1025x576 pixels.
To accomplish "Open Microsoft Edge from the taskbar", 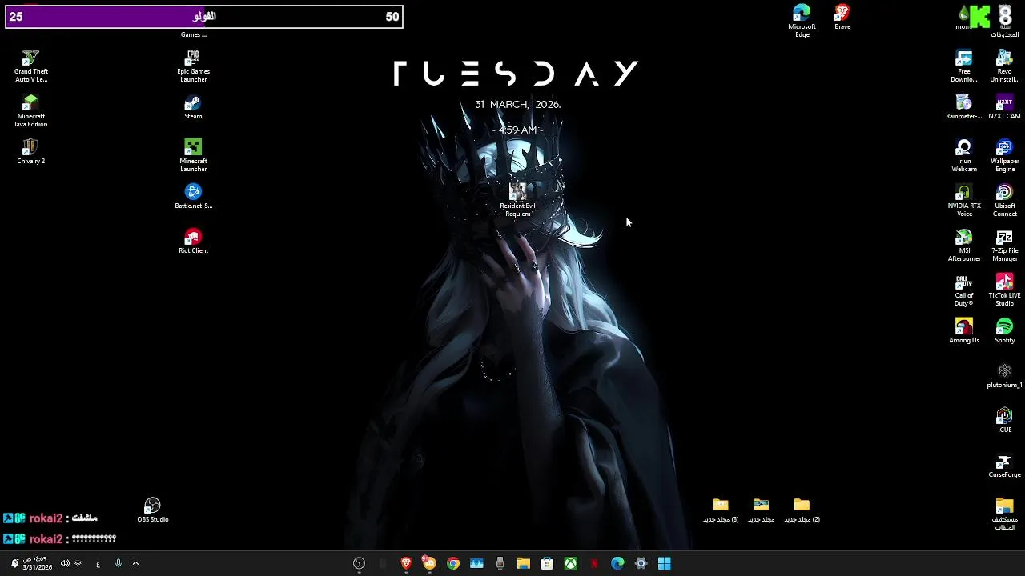I will (x=617, y=563).
